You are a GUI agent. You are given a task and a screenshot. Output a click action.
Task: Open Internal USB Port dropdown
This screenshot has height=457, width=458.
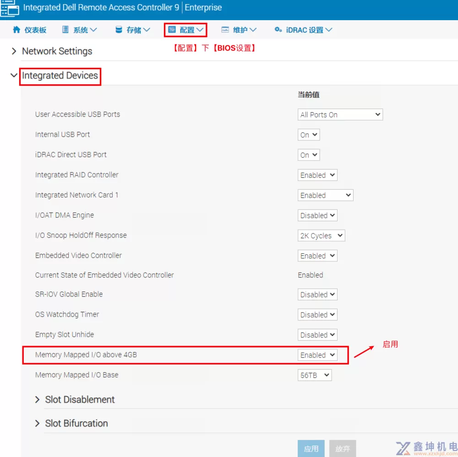click(x=308, y=135)
